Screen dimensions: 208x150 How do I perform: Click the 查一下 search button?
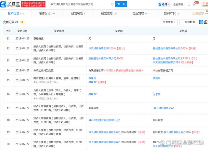(121, 4)
